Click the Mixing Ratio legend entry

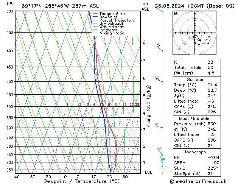109,33
